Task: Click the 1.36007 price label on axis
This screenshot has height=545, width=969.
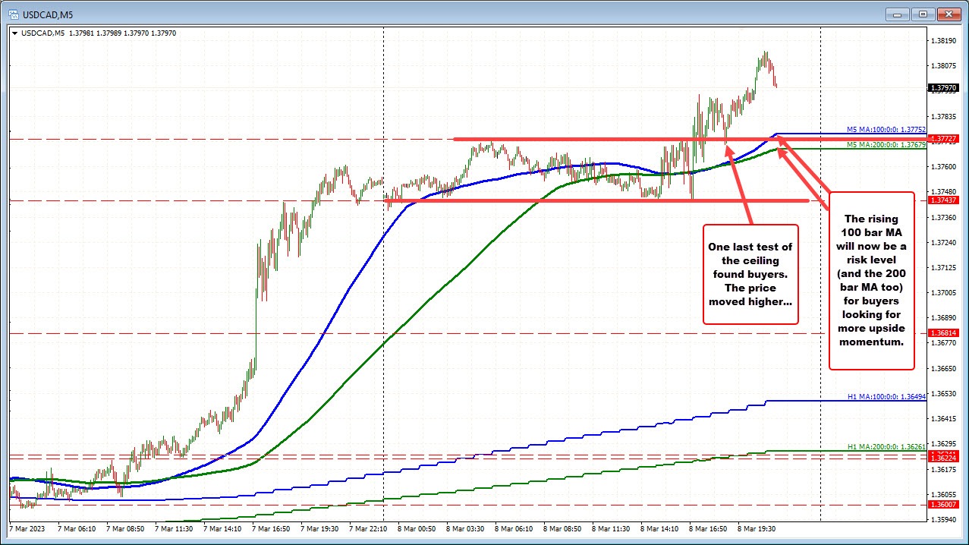Action: 945,503
